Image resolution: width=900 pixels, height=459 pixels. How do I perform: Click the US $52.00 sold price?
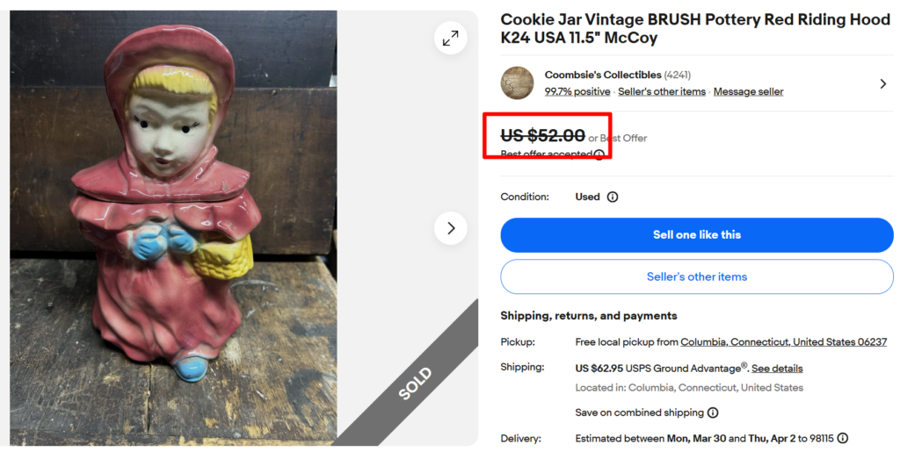click(x=542, y=136)
